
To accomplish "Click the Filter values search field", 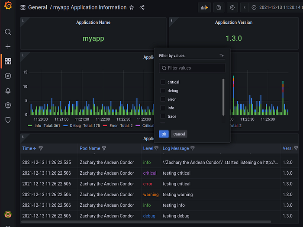I will [x=192, y=68].
